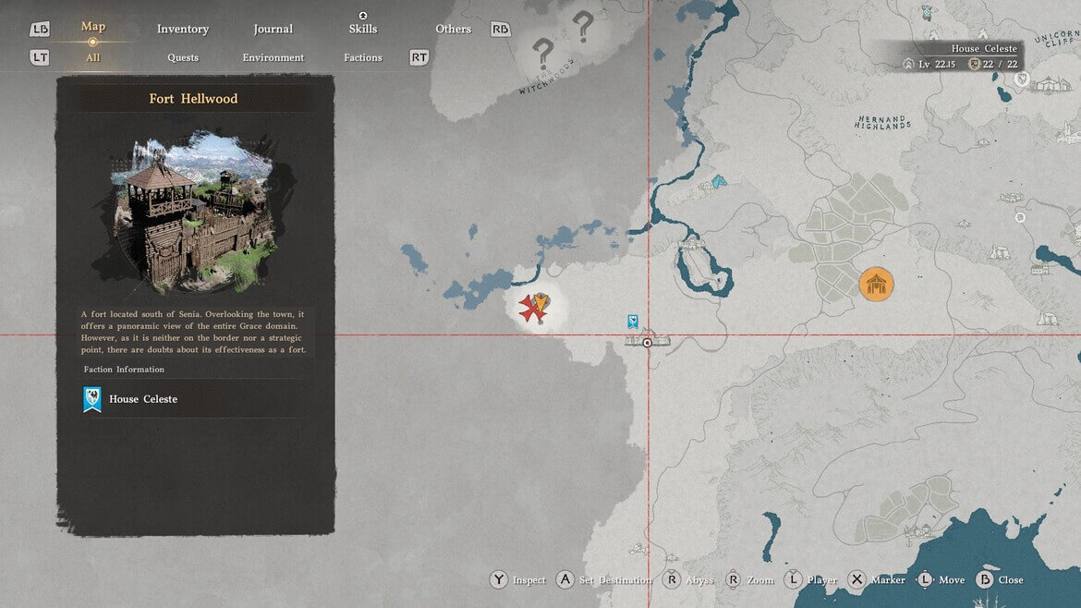Click the Fort Hellwood preview image

coord(194,211)
